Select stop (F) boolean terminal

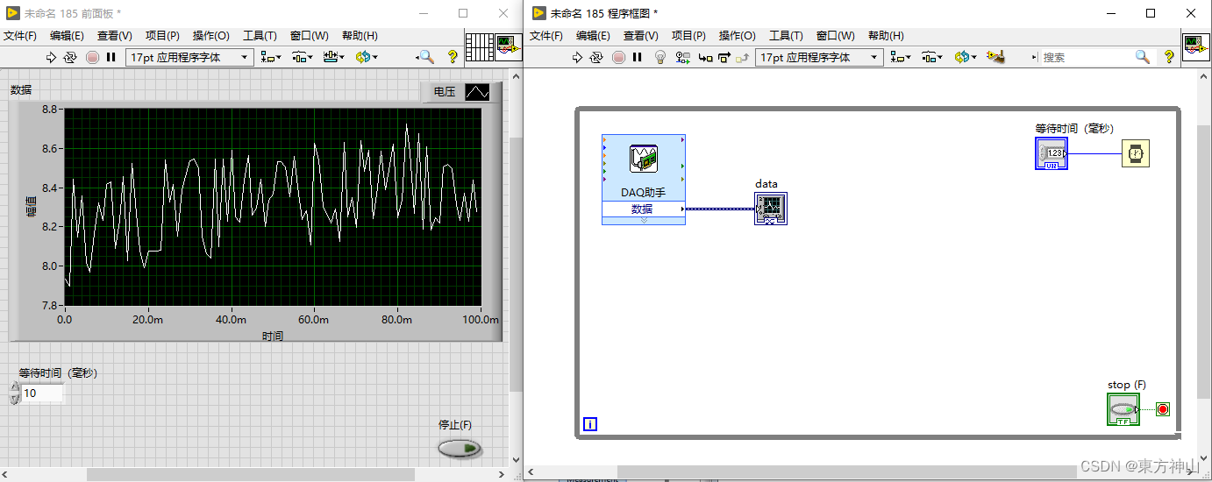coord(1123,409)
